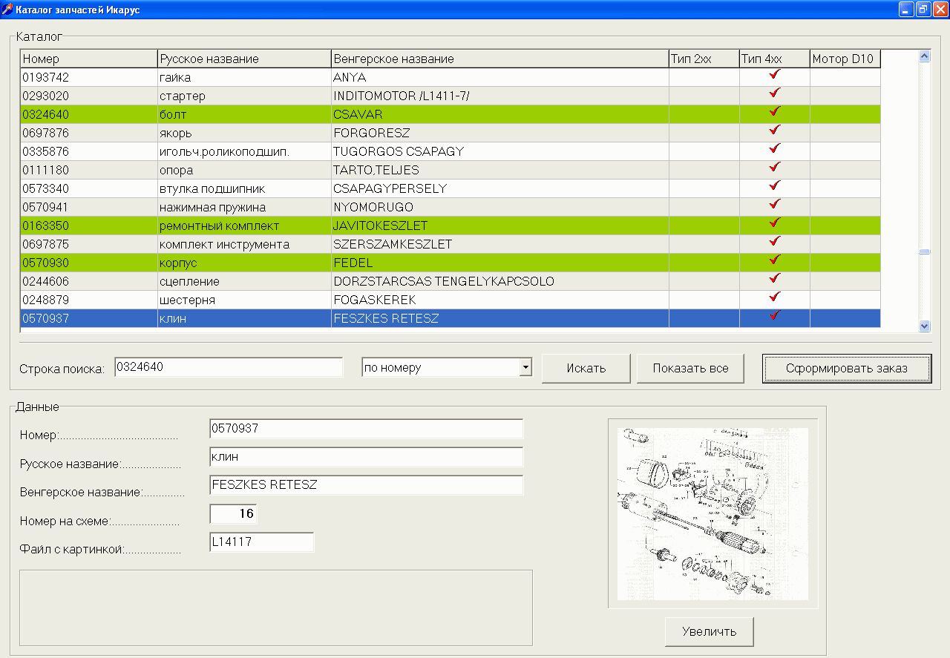Toggle Тип 4xx checkmark in опора row

(x=775, y=168)
